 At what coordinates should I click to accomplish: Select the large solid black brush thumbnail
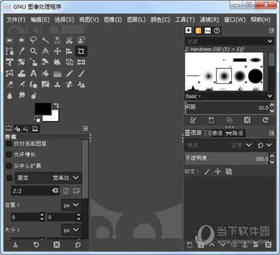click(x=255, y=76)
